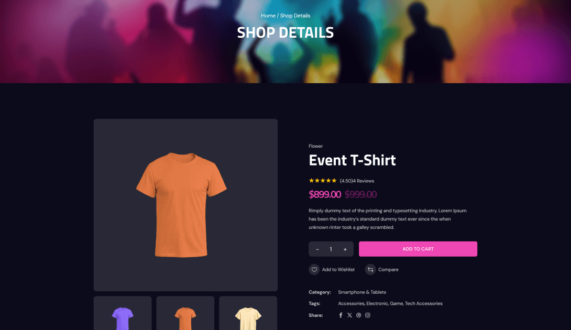
Task: Add the Event T-Shirt to cart
Action: [418, 249]
